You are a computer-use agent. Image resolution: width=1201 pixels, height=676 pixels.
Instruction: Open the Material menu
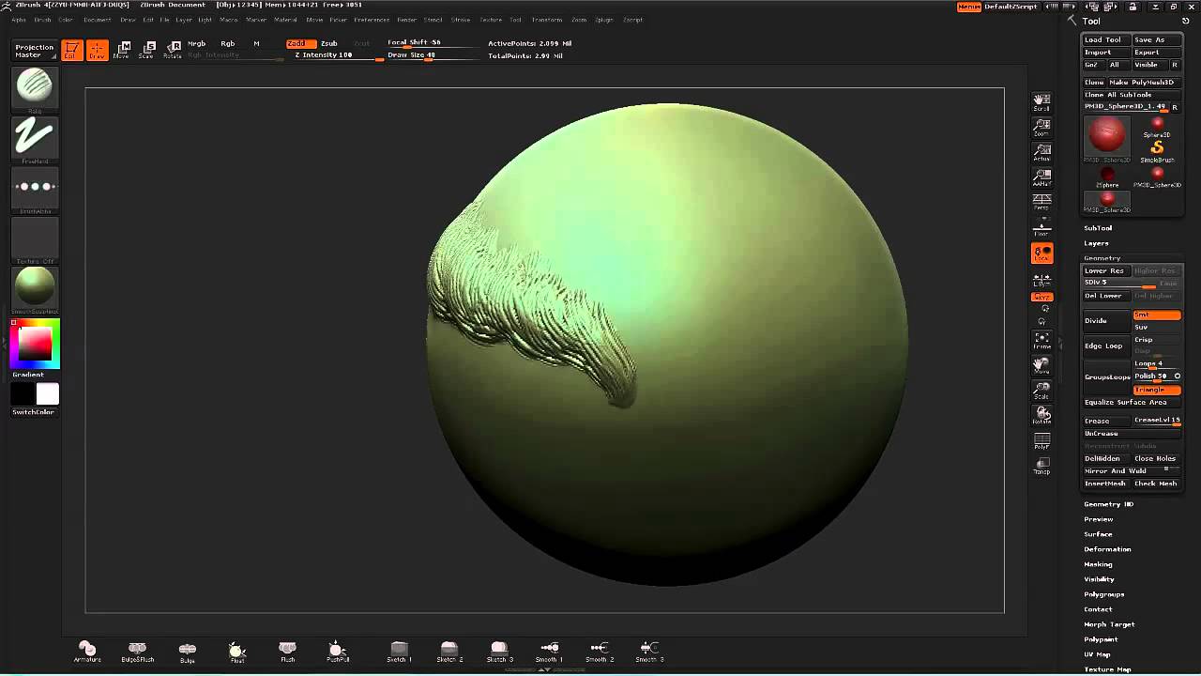pos(285,20)
